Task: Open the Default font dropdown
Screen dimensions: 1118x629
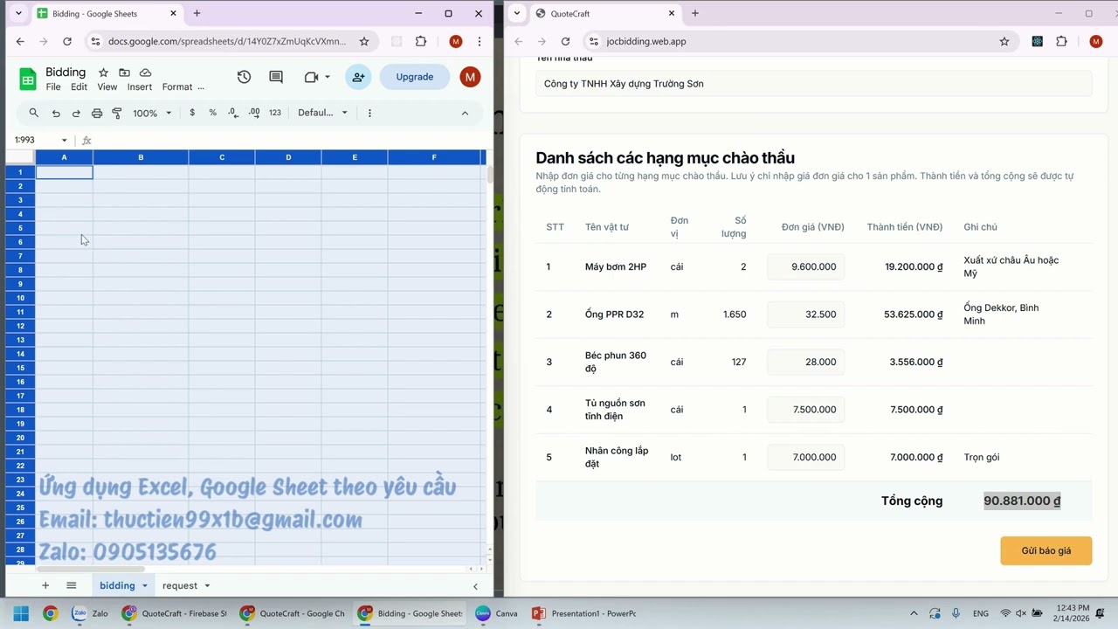Action: pos(323,113)
